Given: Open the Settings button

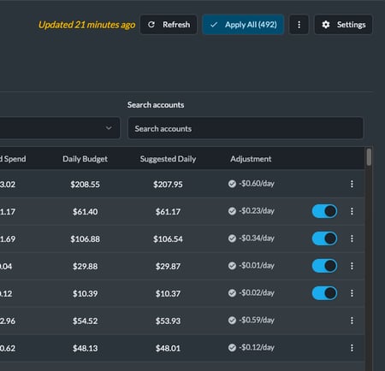Looking at the screenshot, I should click(x=343, y=25).
